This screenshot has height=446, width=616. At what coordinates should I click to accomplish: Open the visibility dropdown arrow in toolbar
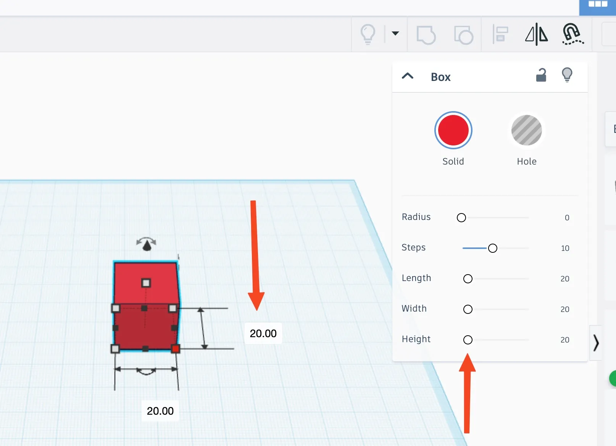[395, 34]
